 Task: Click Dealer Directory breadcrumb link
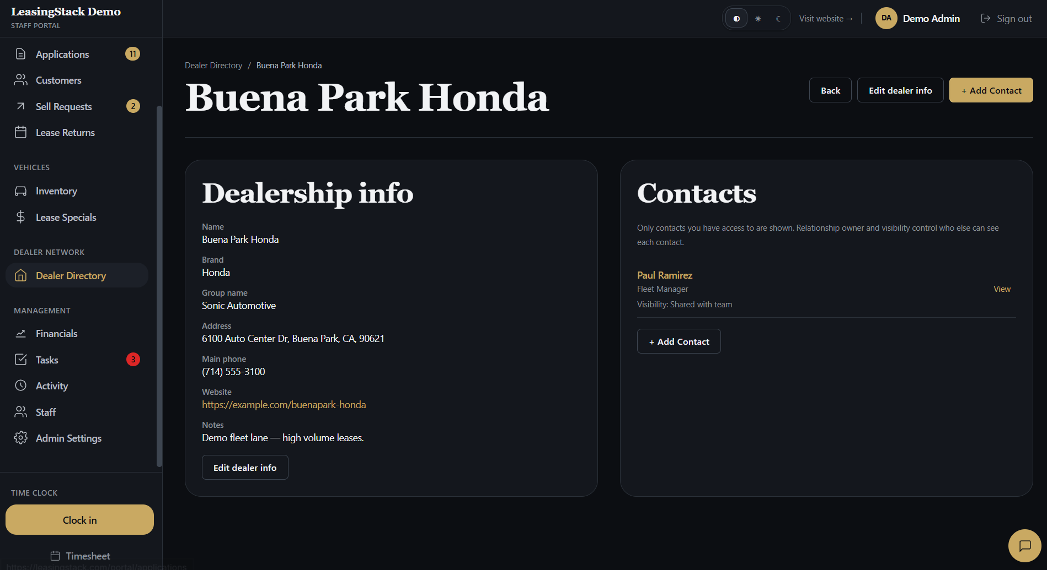(x=213, y=65)
